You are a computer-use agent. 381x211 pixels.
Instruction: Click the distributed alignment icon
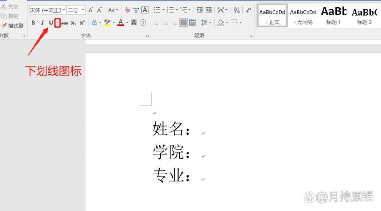coord(192,23)
